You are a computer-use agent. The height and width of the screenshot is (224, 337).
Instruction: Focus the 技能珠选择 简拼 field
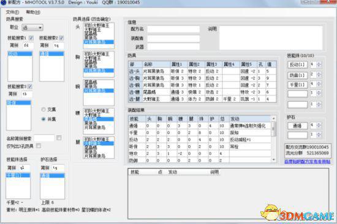point(24,168)
